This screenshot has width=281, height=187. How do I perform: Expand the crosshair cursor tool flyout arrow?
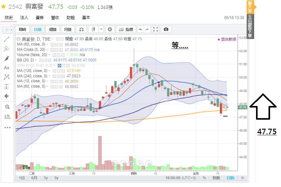coord(12,30)
